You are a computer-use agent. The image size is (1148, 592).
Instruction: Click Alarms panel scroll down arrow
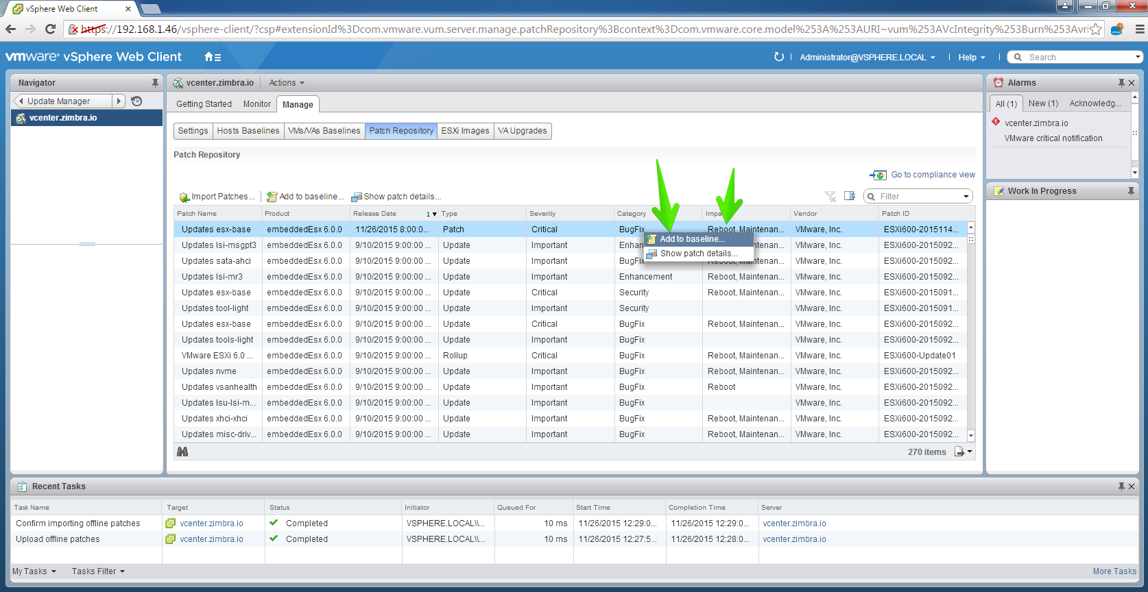tap(1134, 173)
